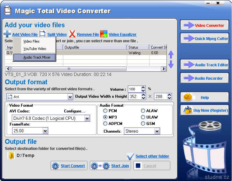Click the arrow icon on Quick Mpeg Cutter

[189, 38]
